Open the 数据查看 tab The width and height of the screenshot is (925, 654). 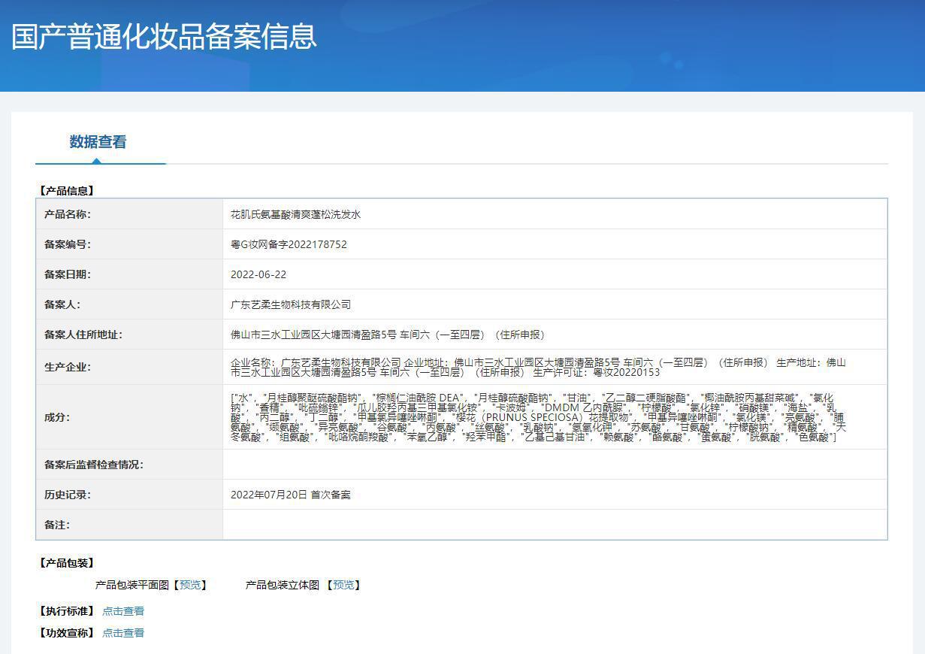tap(98, 142)
